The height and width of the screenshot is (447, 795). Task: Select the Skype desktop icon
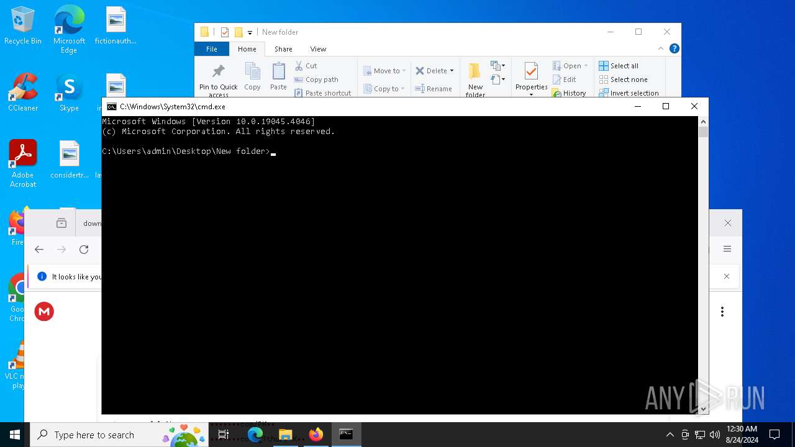pos(69,93)
